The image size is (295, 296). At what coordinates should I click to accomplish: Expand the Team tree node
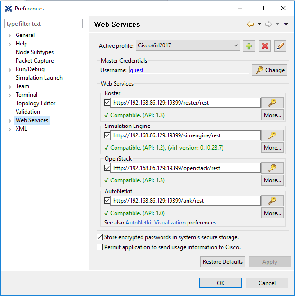pyautogui.click(x=10, y=87)
